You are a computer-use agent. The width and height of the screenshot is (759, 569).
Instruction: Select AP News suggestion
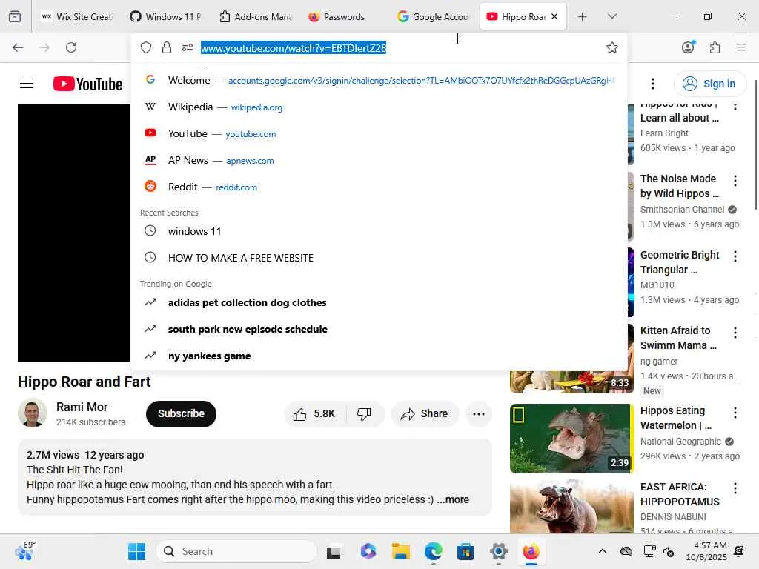(379, 160)
